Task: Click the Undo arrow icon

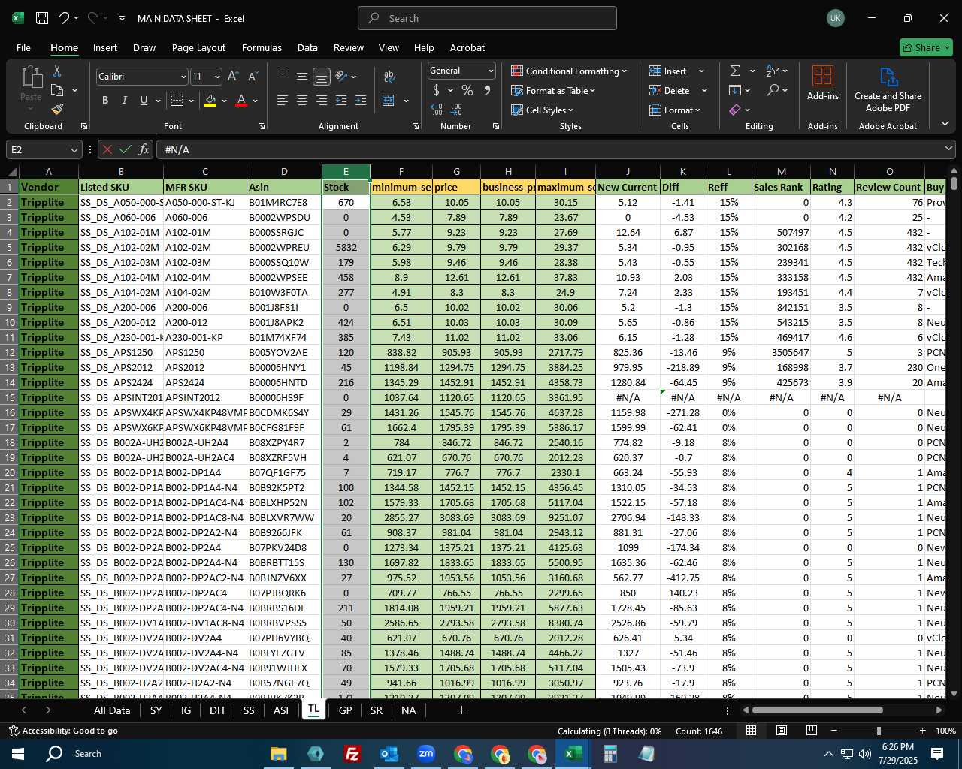Action: [64, 18]
